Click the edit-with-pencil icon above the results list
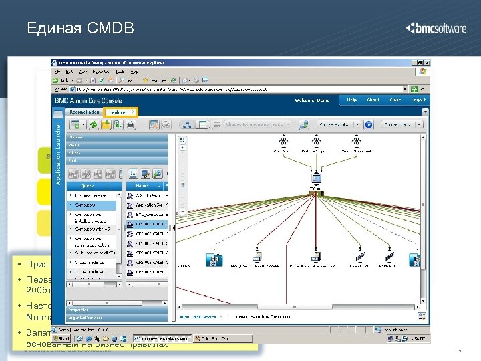The width and height of the screenshot is (481, 361). pos(145,174)
